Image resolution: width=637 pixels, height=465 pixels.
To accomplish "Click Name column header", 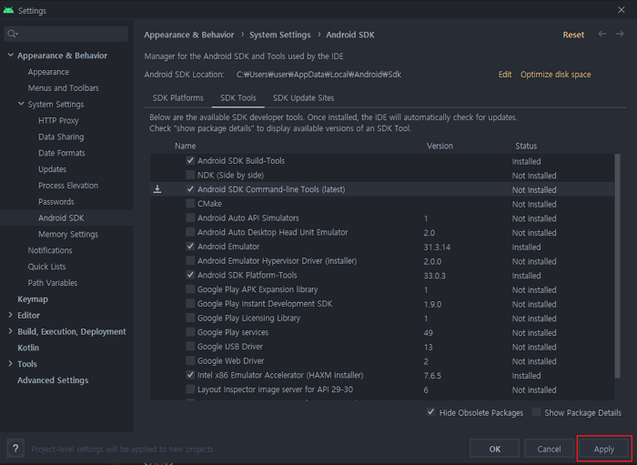I will click(186, 146).
